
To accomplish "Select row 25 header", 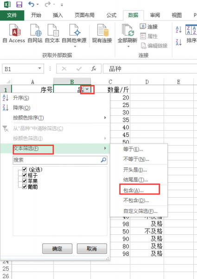I will pyautogui.click(x=6, y=268).
